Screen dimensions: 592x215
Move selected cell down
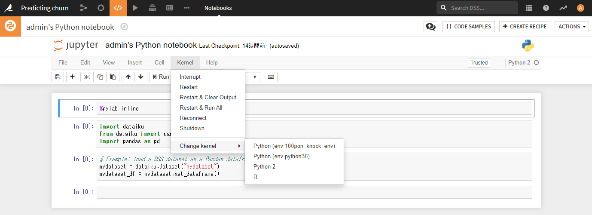(x=140, y=77)
